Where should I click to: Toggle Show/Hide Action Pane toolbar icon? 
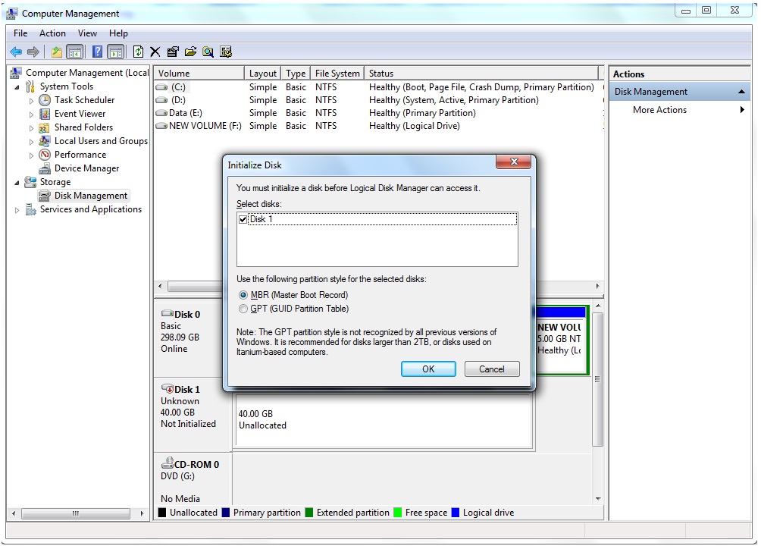[x=116, y=52]
